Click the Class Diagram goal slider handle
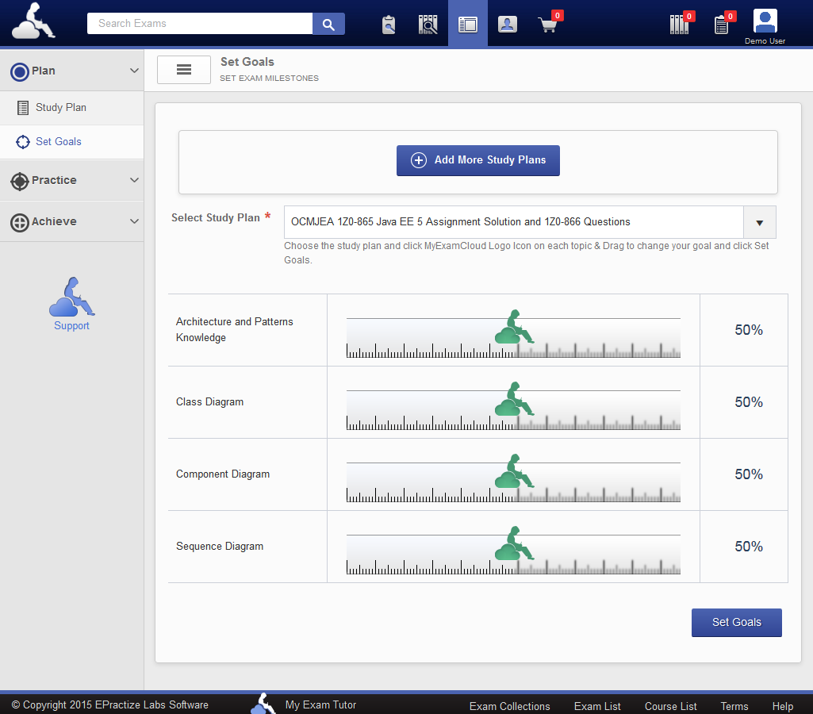 [x=513, y=400]
